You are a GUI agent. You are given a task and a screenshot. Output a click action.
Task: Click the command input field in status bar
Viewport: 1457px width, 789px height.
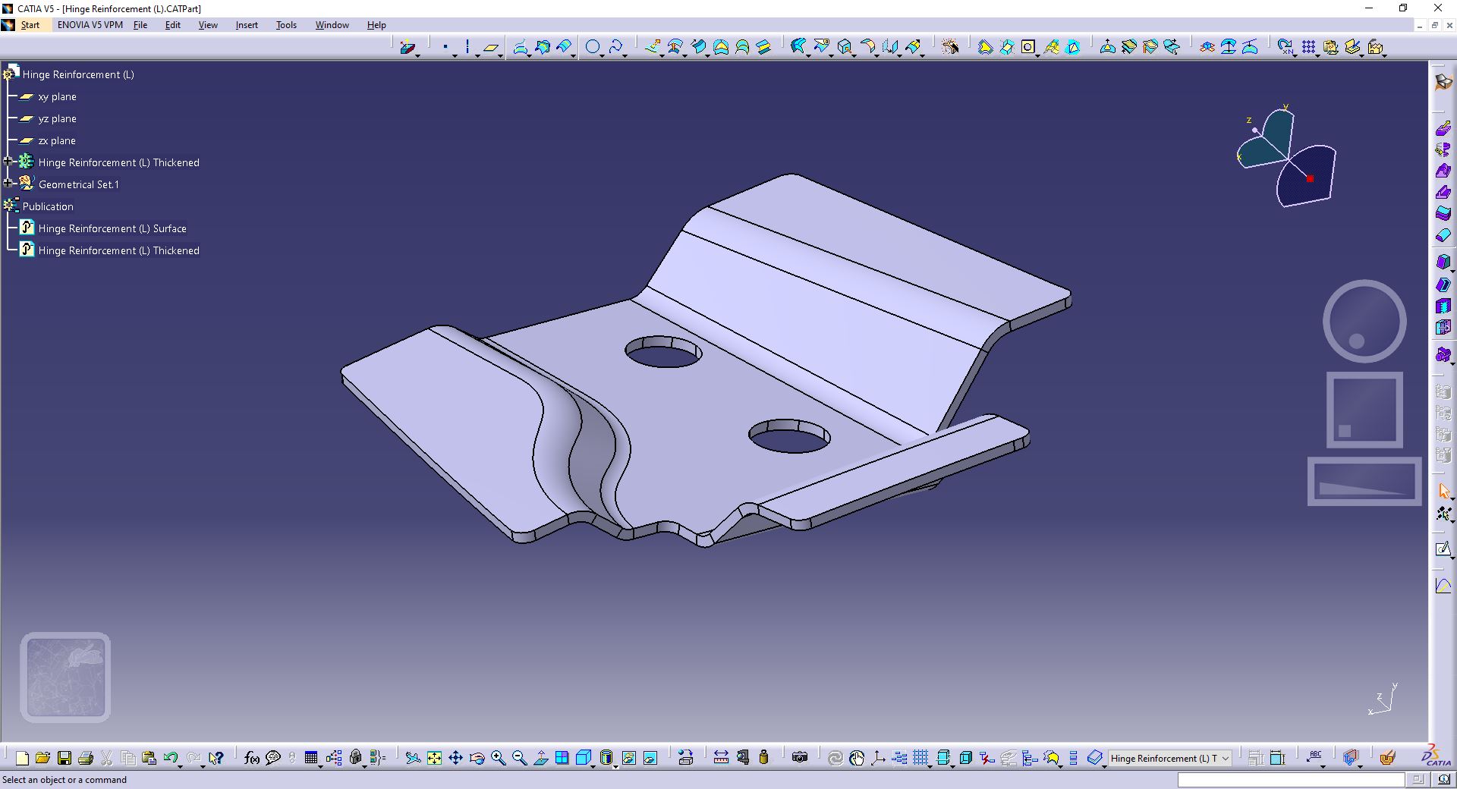[1291, 780]
